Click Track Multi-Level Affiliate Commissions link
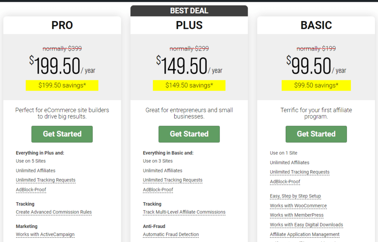 (x=184, y=212)
